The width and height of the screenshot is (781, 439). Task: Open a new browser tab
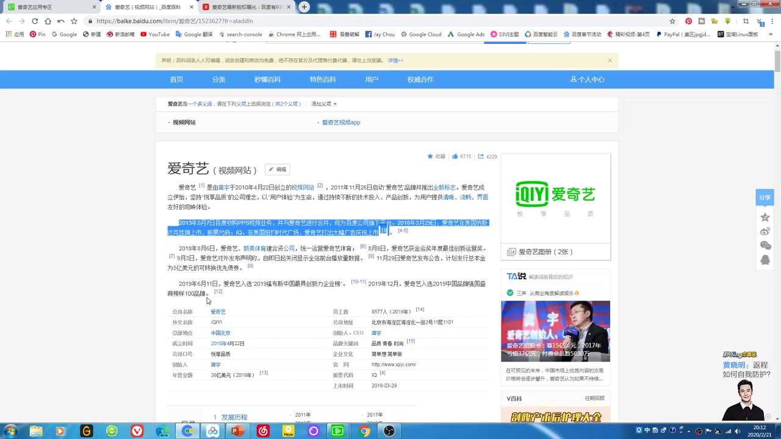click(304, 7)
